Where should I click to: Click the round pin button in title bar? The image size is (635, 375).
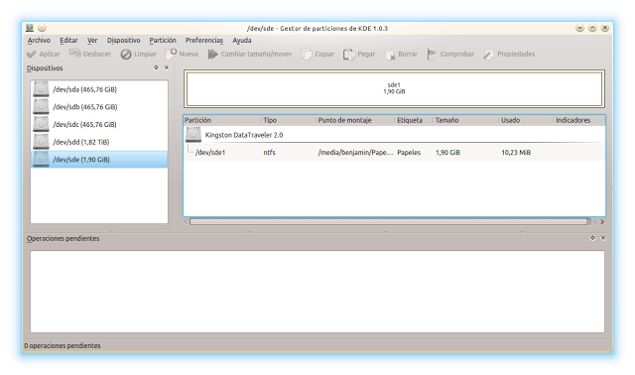coord(42,28)
